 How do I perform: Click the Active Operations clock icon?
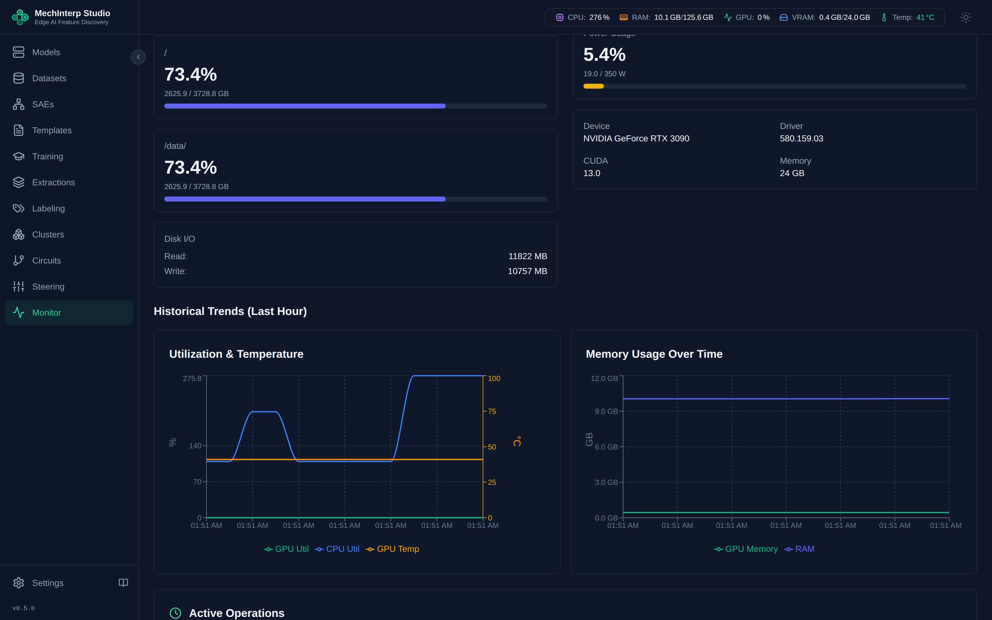click(x=175, y=613)
